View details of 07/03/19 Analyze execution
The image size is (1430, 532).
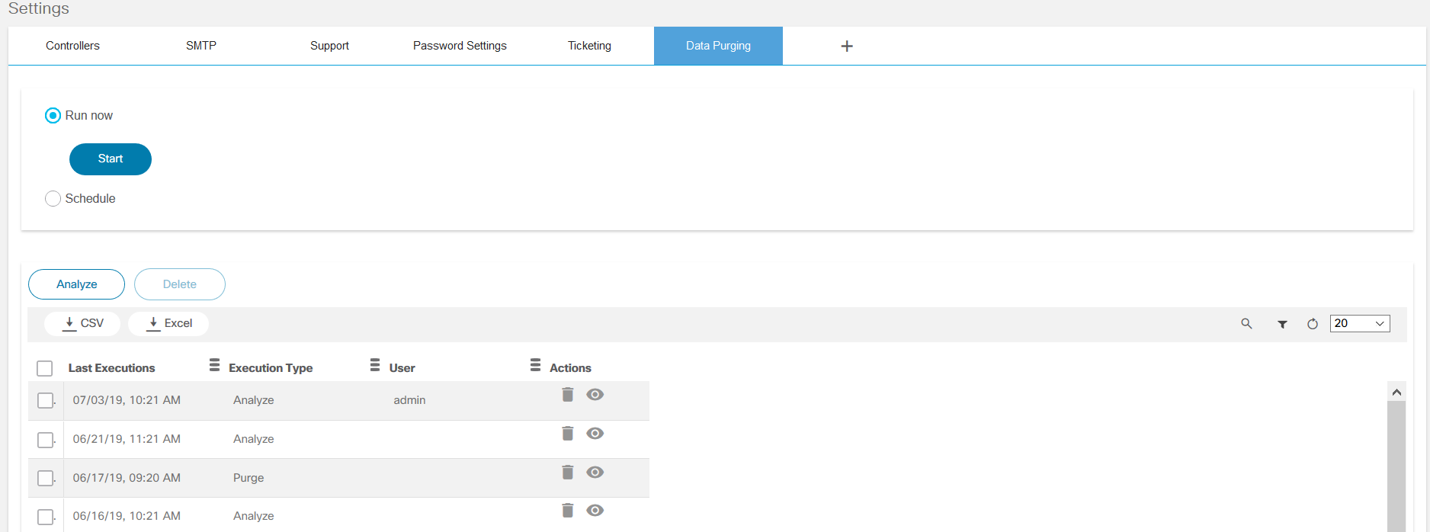point(595,394)
